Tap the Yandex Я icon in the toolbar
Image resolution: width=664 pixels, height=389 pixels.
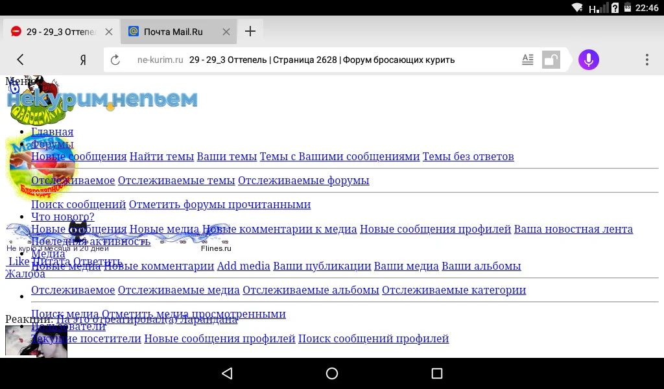pos(83,60)
